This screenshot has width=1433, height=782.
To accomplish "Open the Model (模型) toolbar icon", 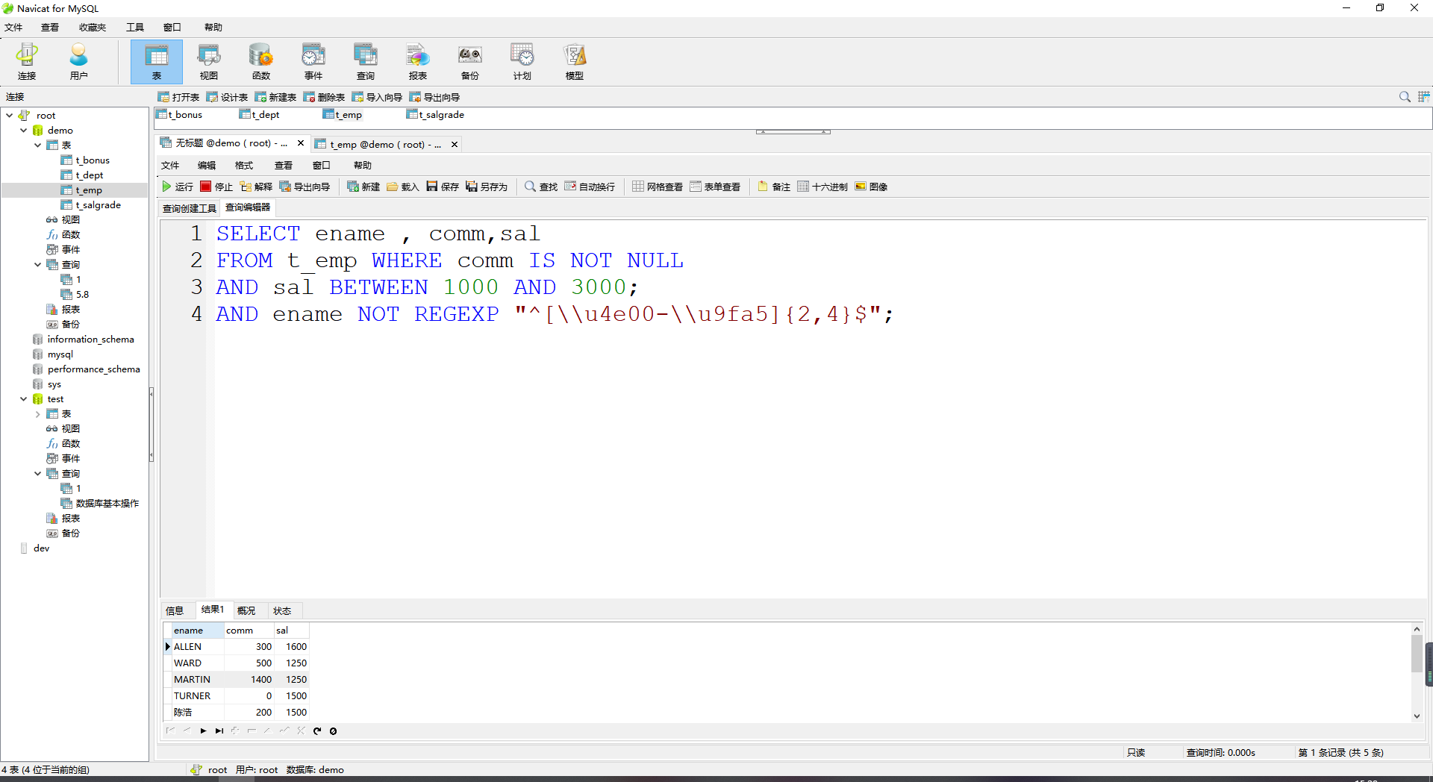I will click(x=574, y=61).
